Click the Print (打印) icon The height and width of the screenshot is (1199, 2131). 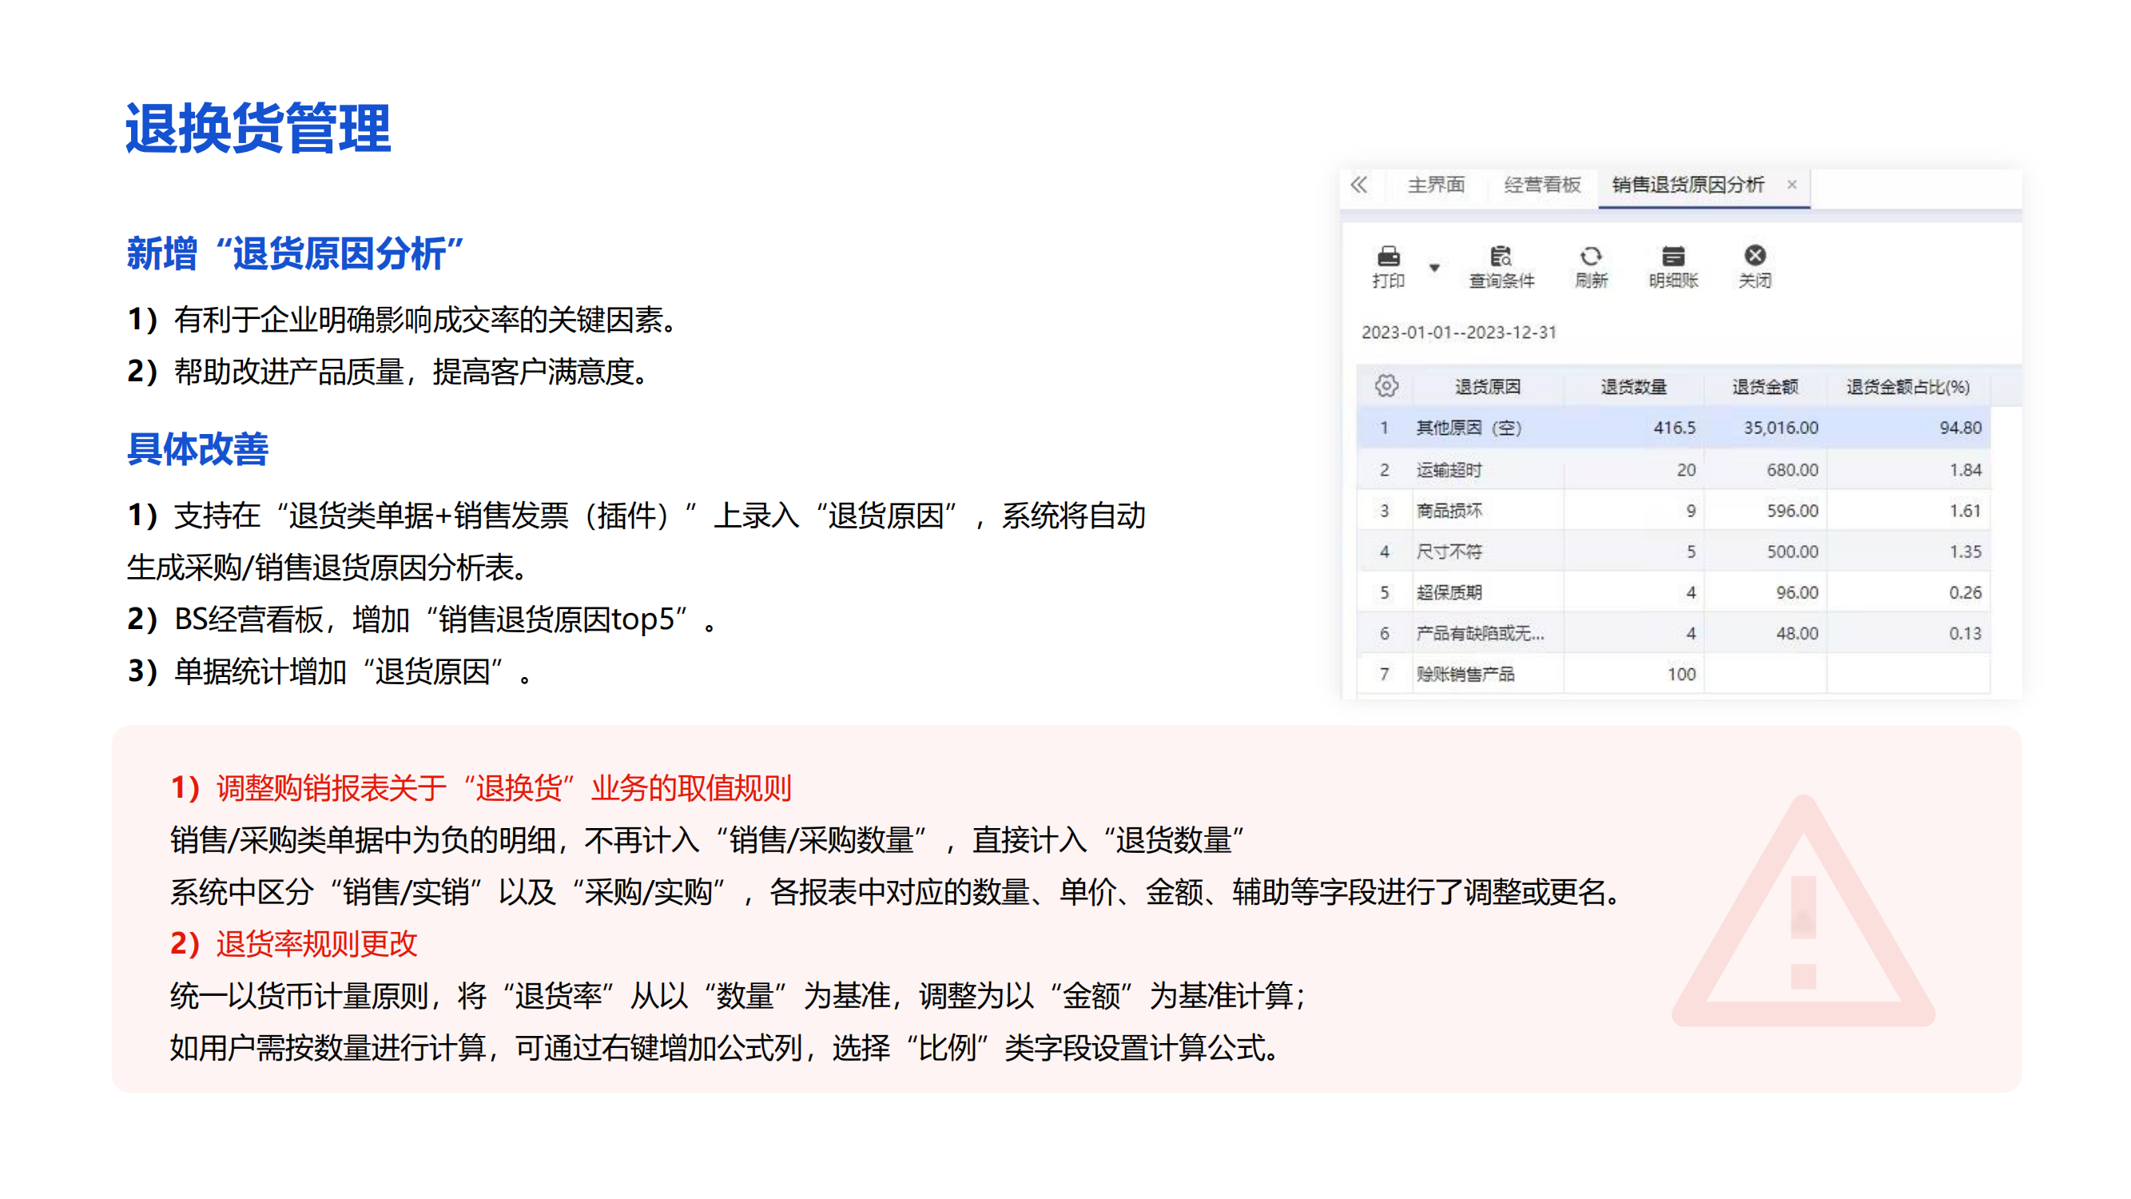click(1388, 256)
